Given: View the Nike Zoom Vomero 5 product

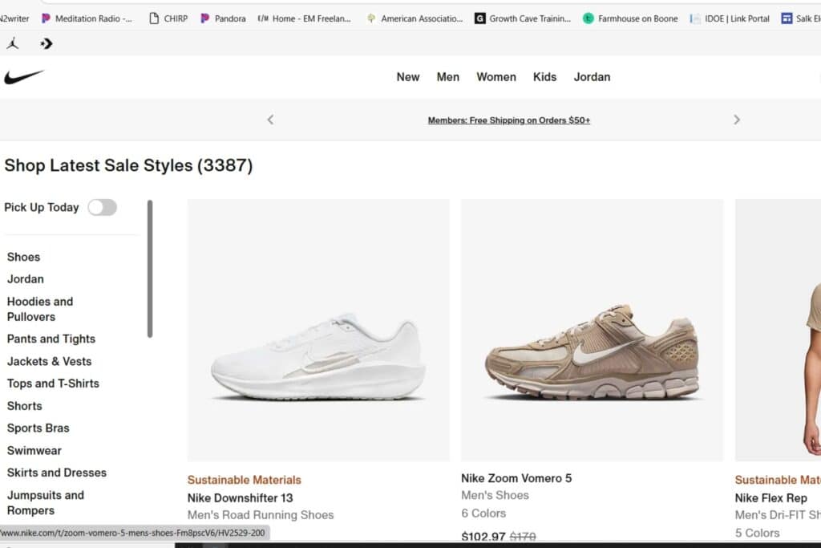Looking at the screenshot, I should click(x=516, y=477).
